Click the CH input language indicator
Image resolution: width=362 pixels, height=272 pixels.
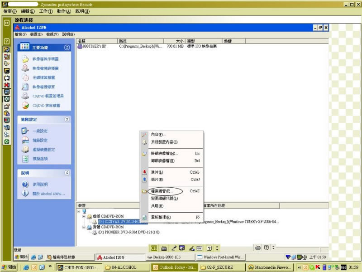click(154, 248)
